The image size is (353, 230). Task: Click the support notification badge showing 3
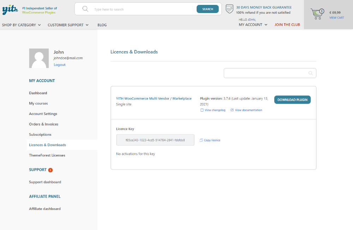(50, 170)
